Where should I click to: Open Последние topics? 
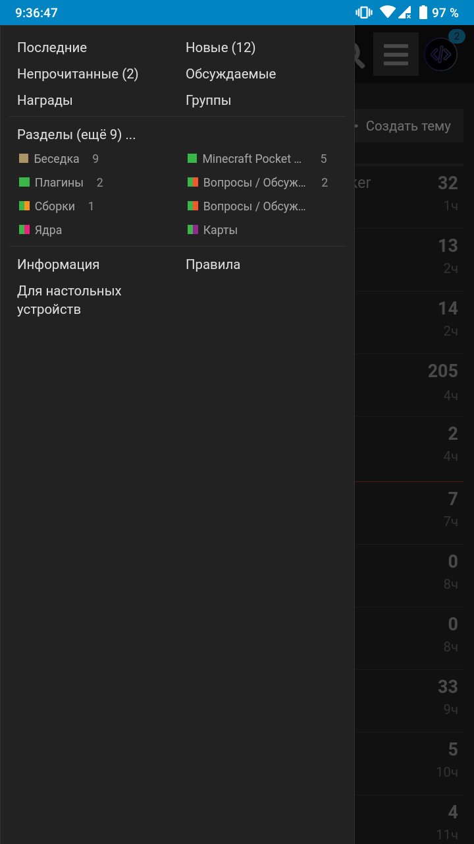(x=52, y=47)
